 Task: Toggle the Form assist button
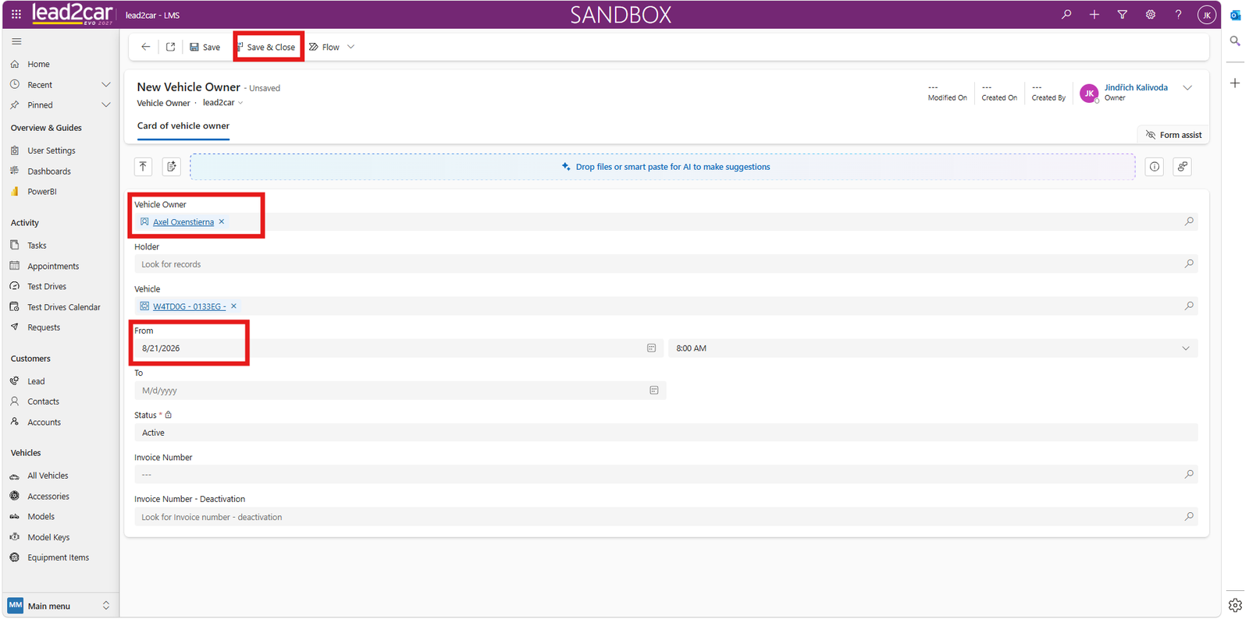[1173, 135]
